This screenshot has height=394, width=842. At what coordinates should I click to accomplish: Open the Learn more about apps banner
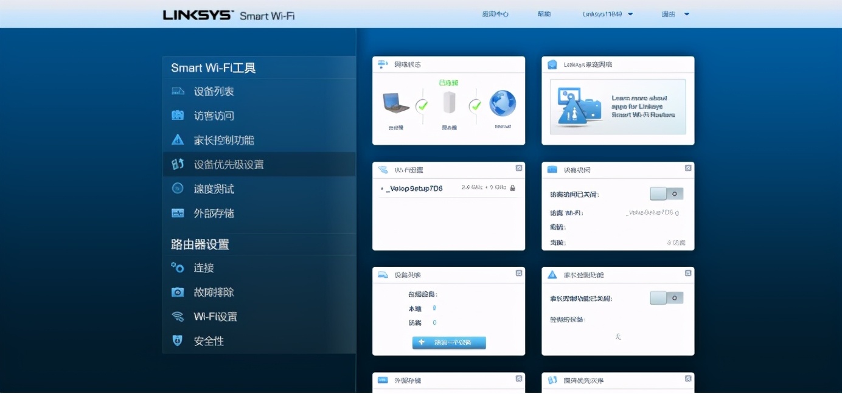(618, 106)
